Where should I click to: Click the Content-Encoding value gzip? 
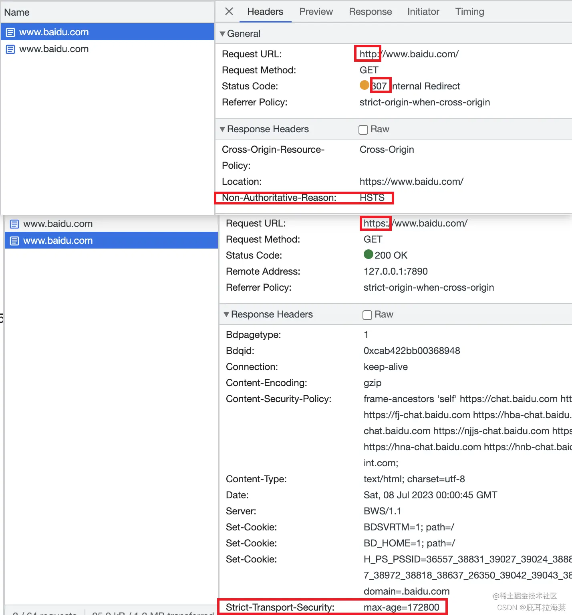[x=373, y=383]
